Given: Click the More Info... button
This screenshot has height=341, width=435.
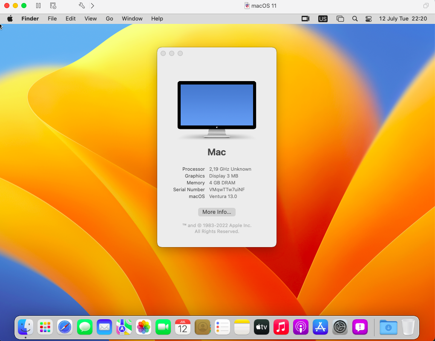Looking at the screenshot, I should (x=216, y=212).
